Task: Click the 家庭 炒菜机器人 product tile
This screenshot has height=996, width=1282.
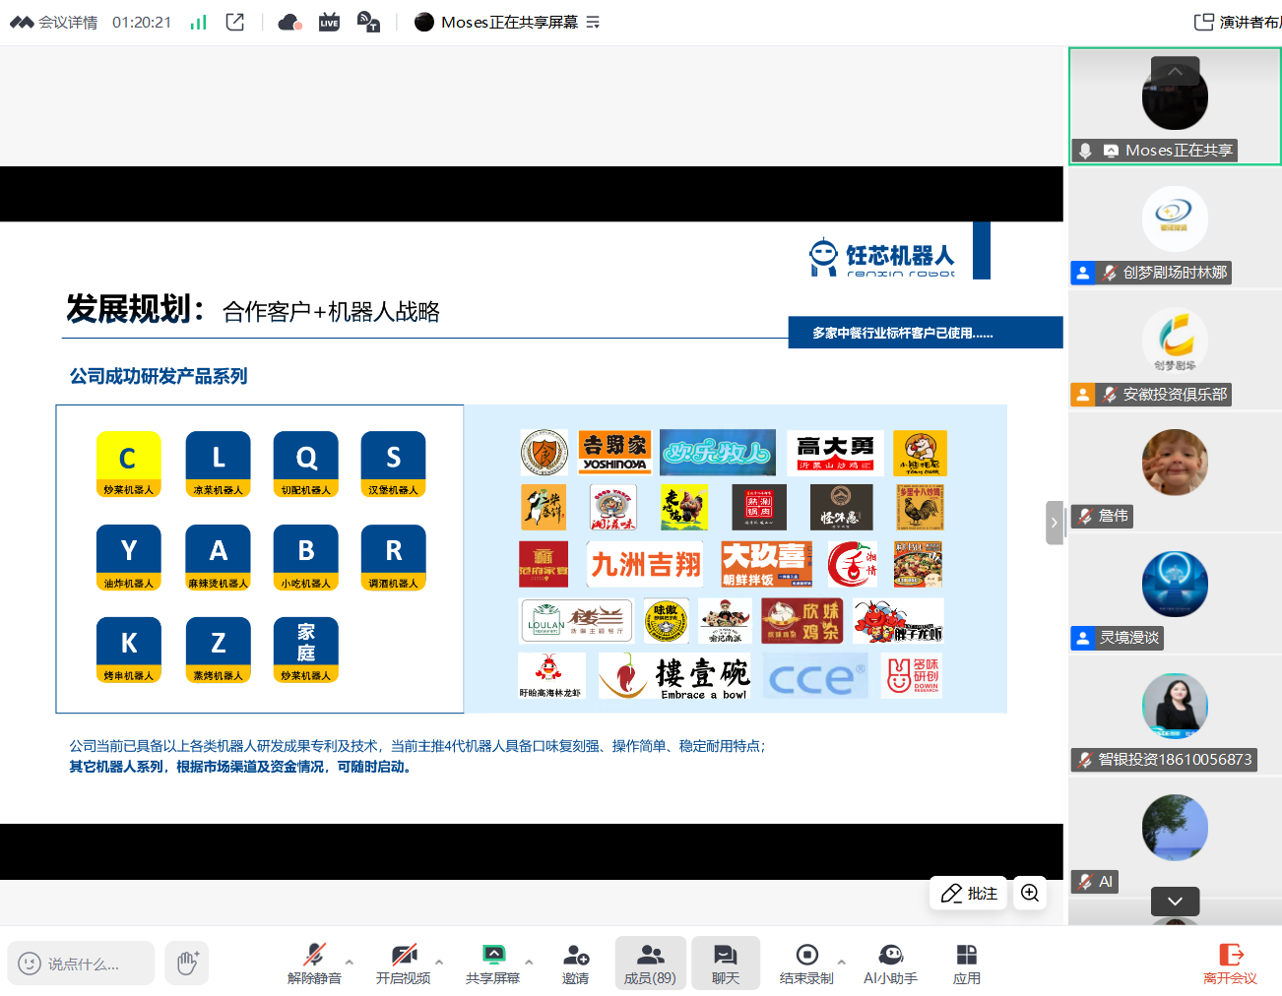Action: point(306,650)
